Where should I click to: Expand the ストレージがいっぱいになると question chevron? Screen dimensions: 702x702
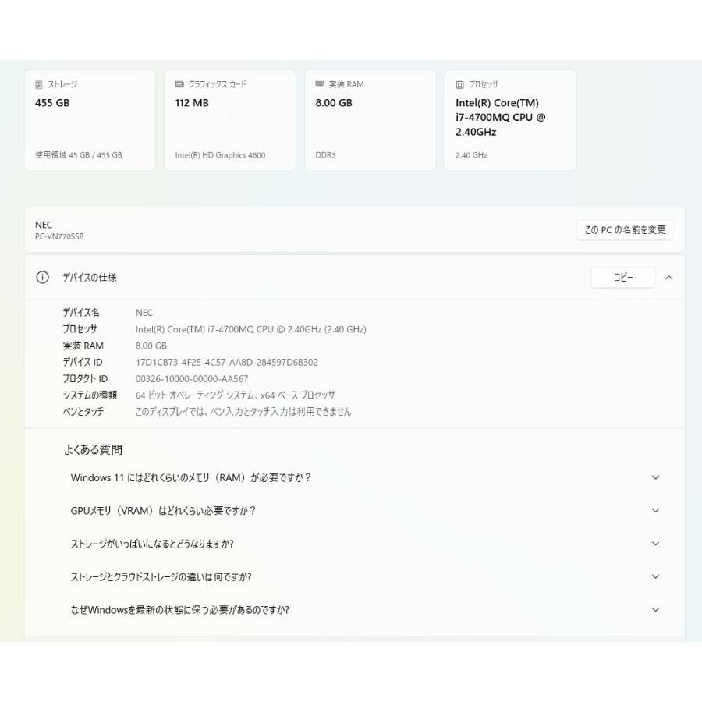(655, 544)
